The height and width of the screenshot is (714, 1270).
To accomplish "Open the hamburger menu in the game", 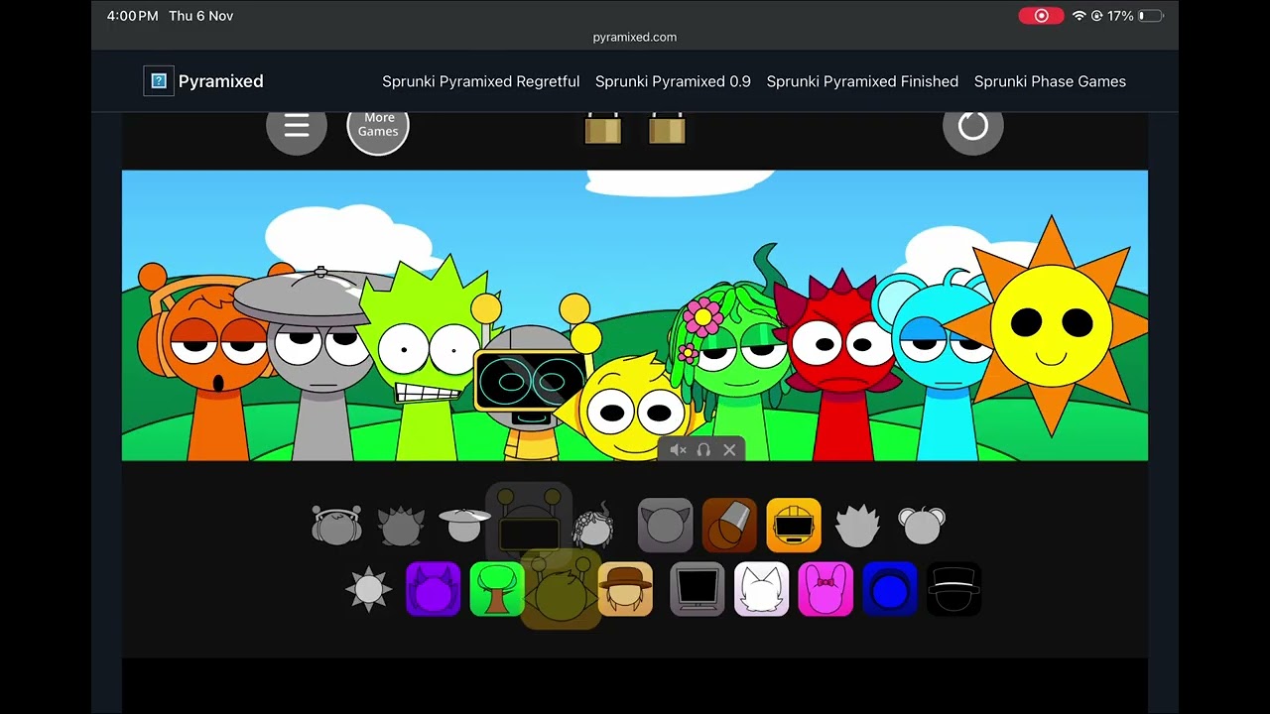I will tap(297, 126).
